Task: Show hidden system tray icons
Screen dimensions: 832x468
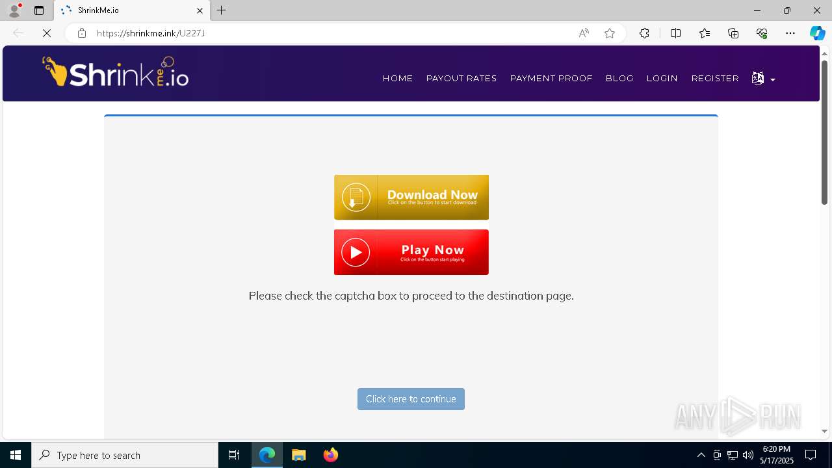Action: coord(701,455)
